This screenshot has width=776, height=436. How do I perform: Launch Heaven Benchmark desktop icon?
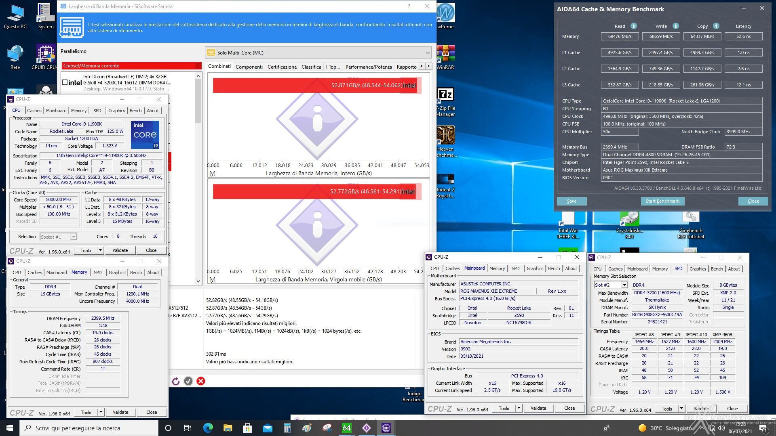pos(445,141)
